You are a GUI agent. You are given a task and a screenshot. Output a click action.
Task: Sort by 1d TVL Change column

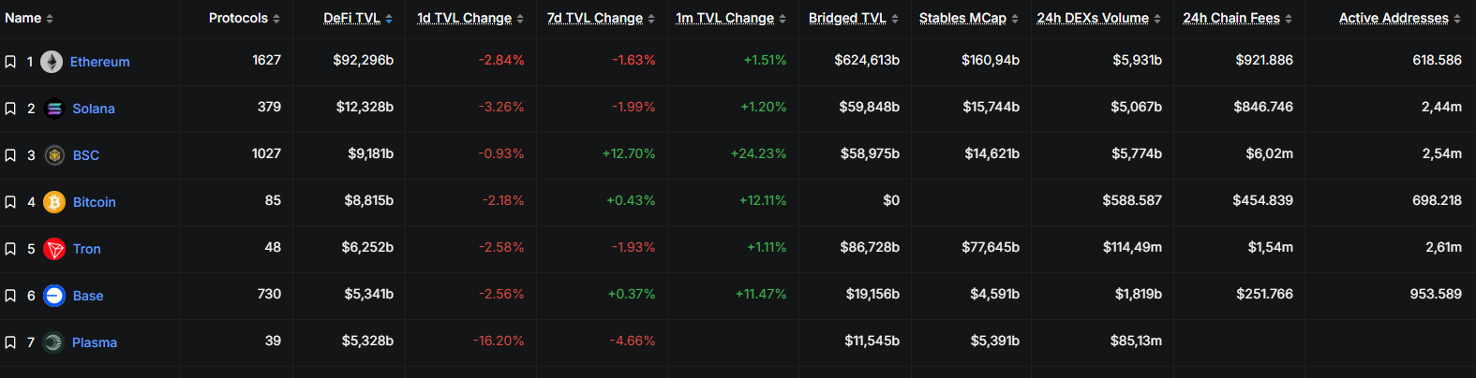[470, 18]
